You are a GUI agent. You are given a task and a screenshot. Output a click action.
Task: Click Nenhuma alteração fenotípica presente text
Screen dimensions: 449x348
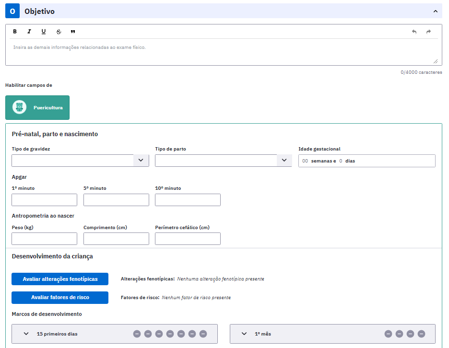pyautogui.click(x=221, y=279)
